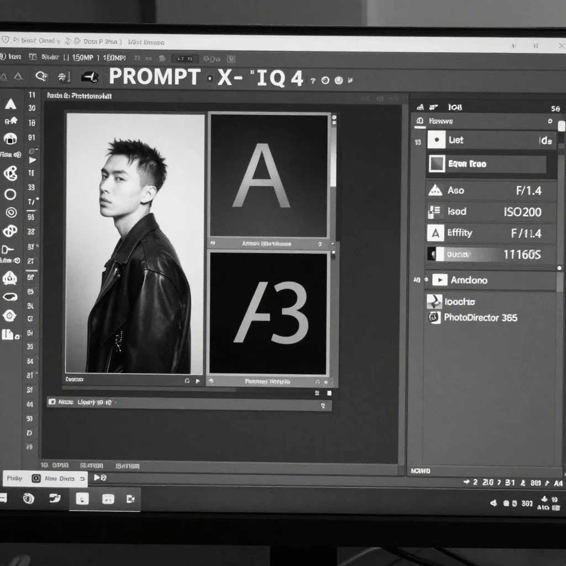Open the Ioacha entry
Screen dimensions: 566x566
459,302
